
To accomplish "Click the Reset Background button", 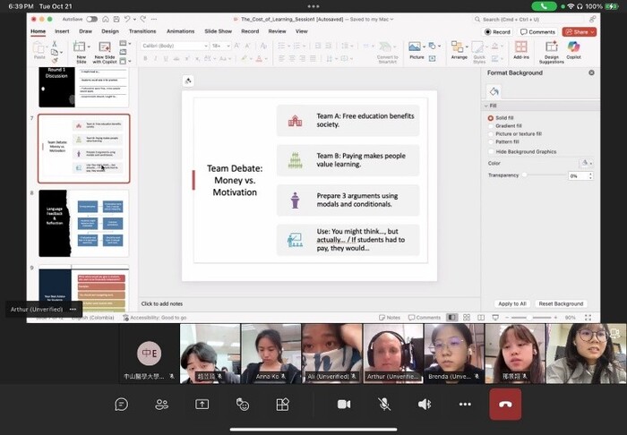I will (561, 303).
